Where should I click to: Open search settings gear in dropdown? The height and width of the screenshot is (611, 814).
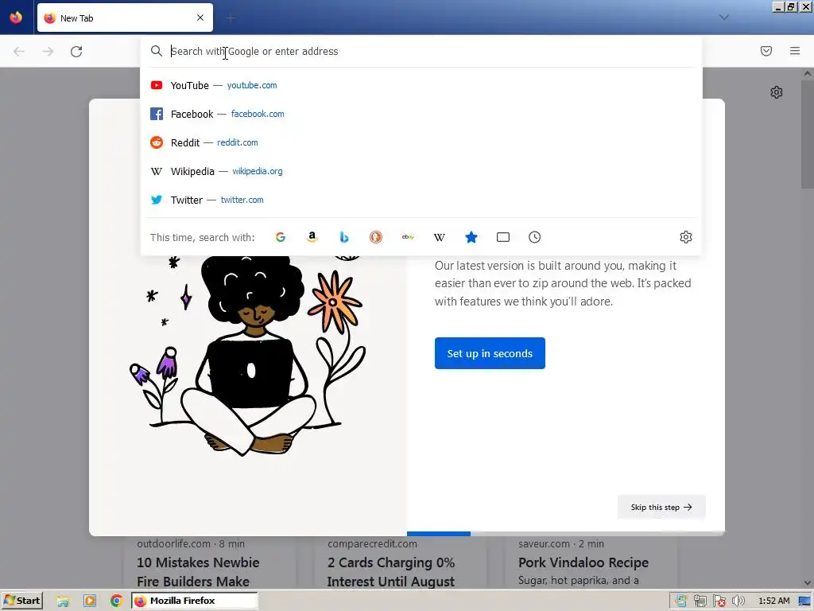coord(686,237)
